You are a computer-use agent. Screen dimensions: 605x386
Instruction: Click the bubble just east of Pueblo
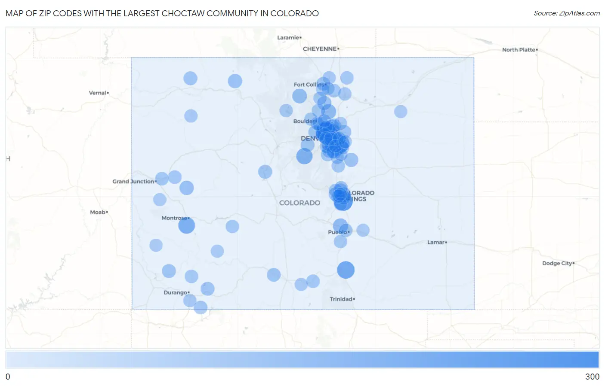tap(363, 230)
